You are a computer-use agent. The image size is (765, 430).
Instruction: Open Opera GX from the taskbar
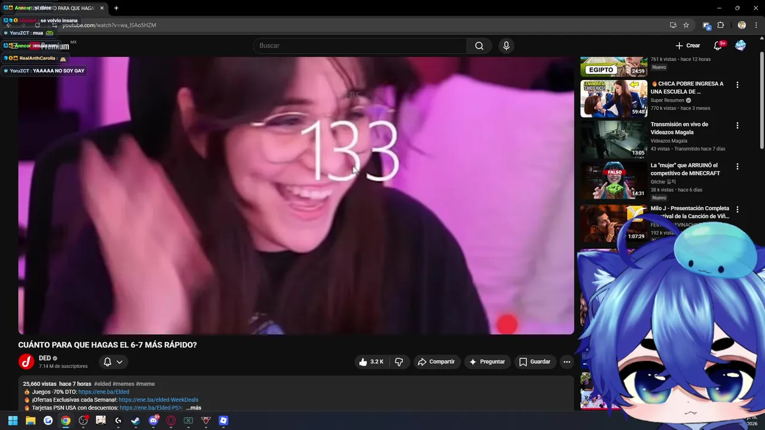coord(171,420)
